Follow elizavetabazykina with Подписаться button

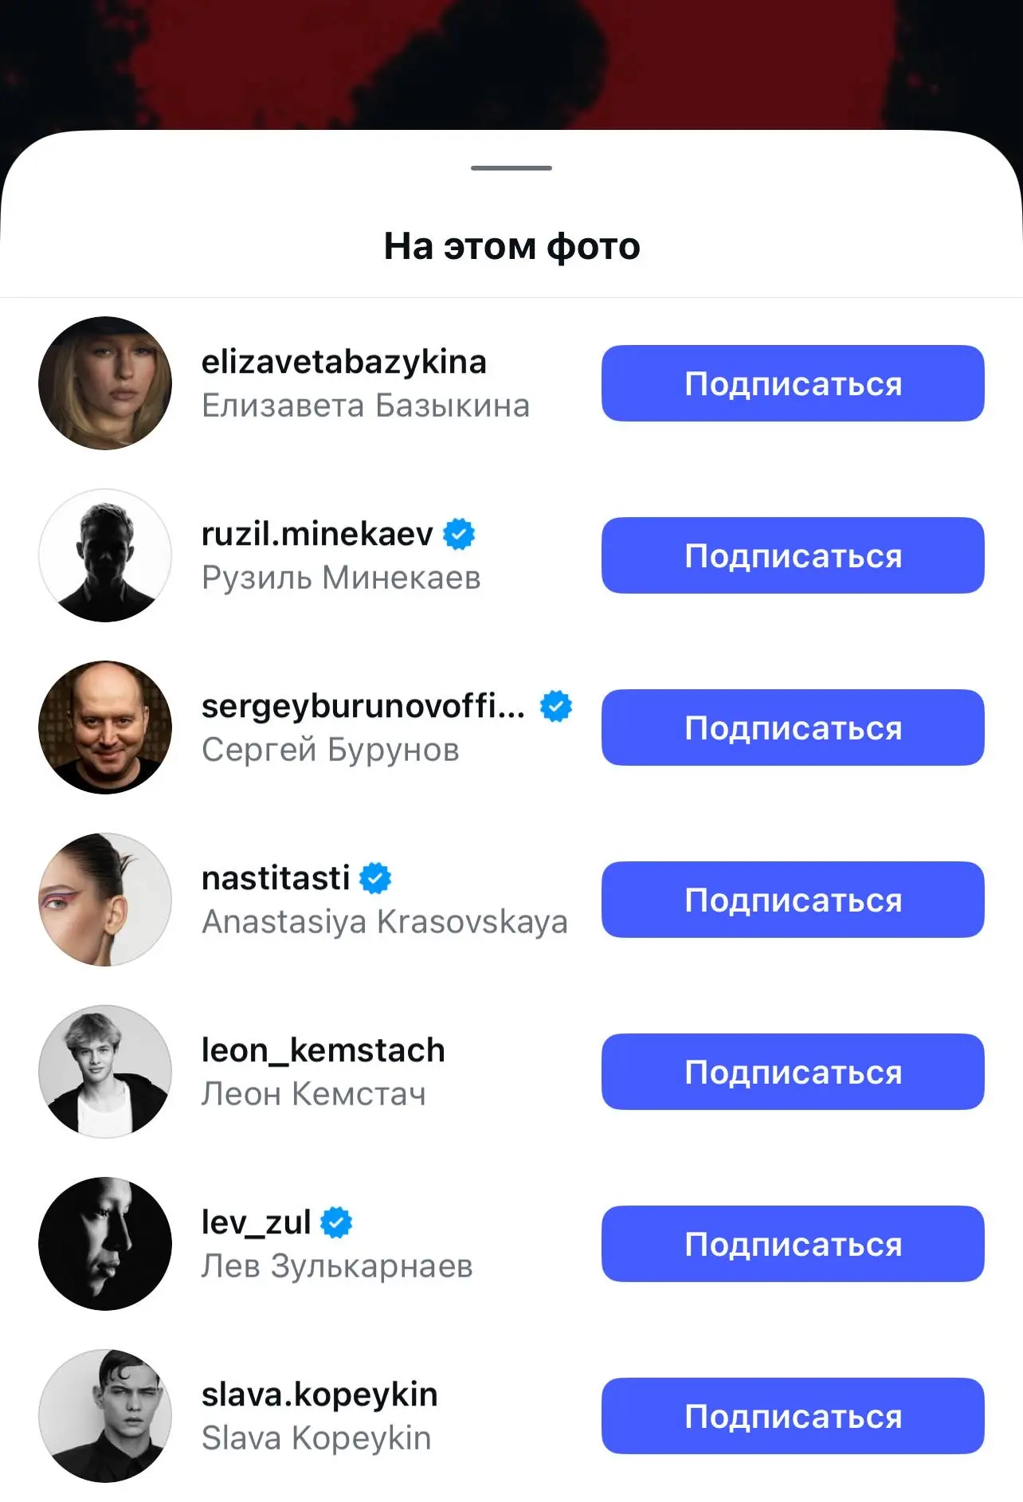pos(793,383)
